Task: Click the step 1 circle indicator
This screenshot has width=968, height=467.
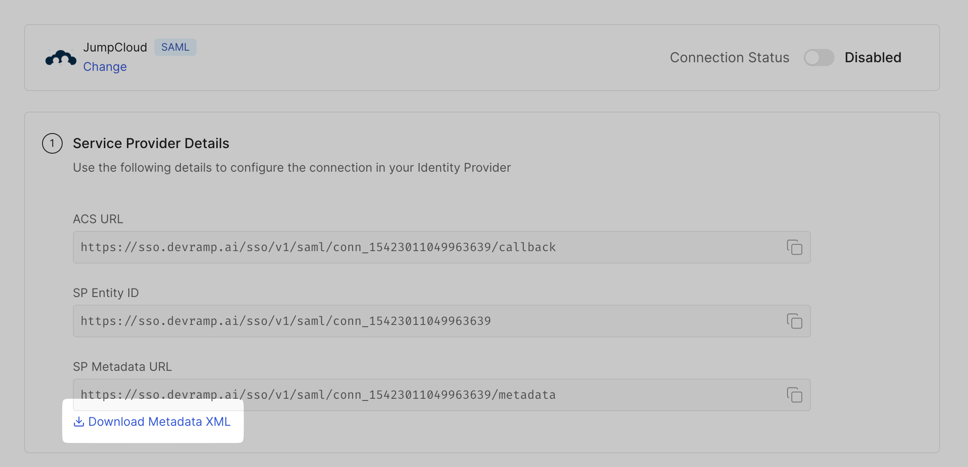Action: tap(52, 143)
